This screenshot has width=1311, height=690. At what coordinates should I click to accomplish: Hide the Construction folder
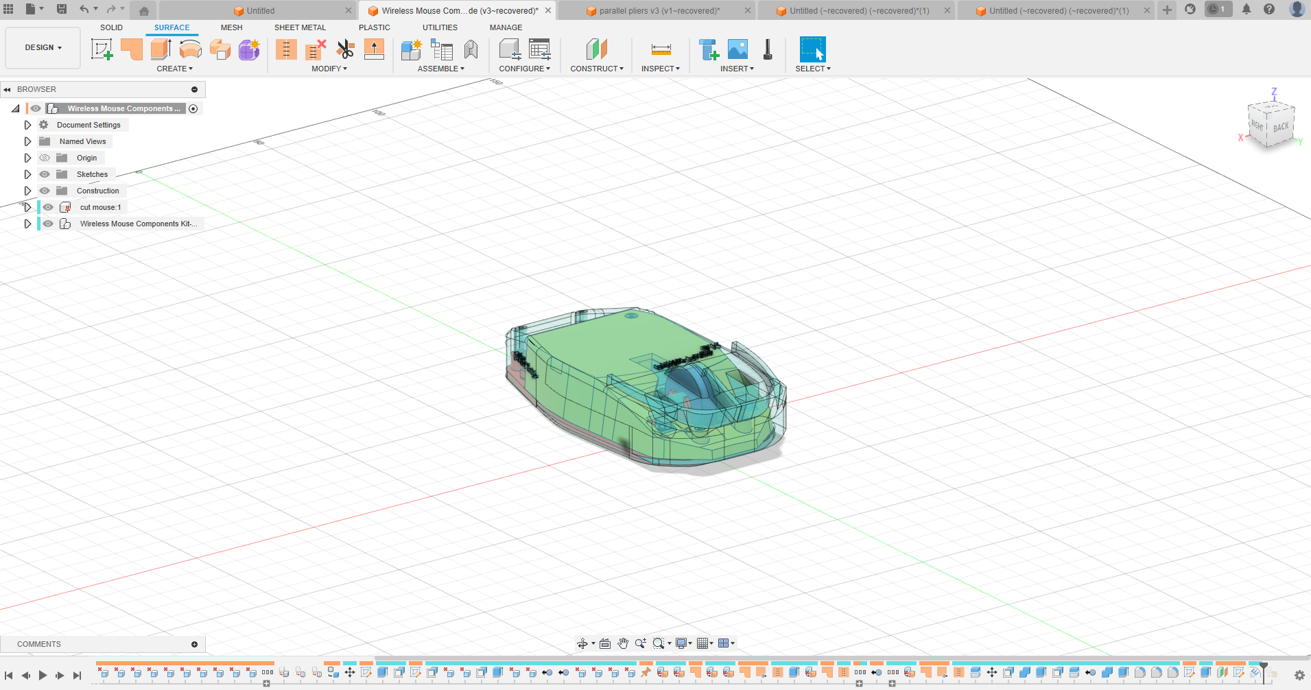(x=45, y=191)
